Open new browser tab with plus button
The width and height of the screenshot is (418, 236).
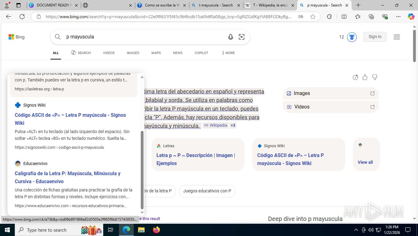tap(358, 5)
